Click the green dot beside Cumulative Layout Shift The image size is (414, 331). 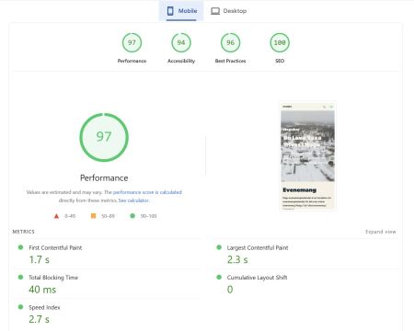(x=219, y=277)
